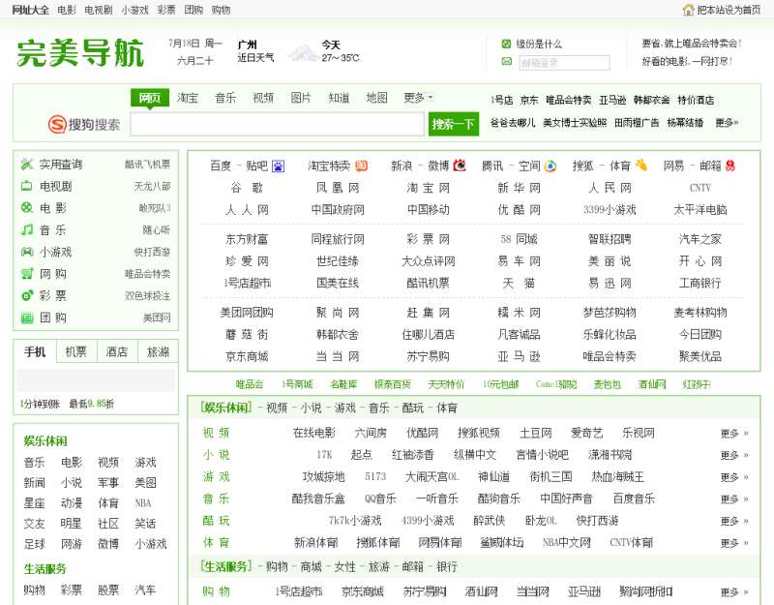
Task: Click the 搜索一下 search button
Action: [x=453, y=124]
